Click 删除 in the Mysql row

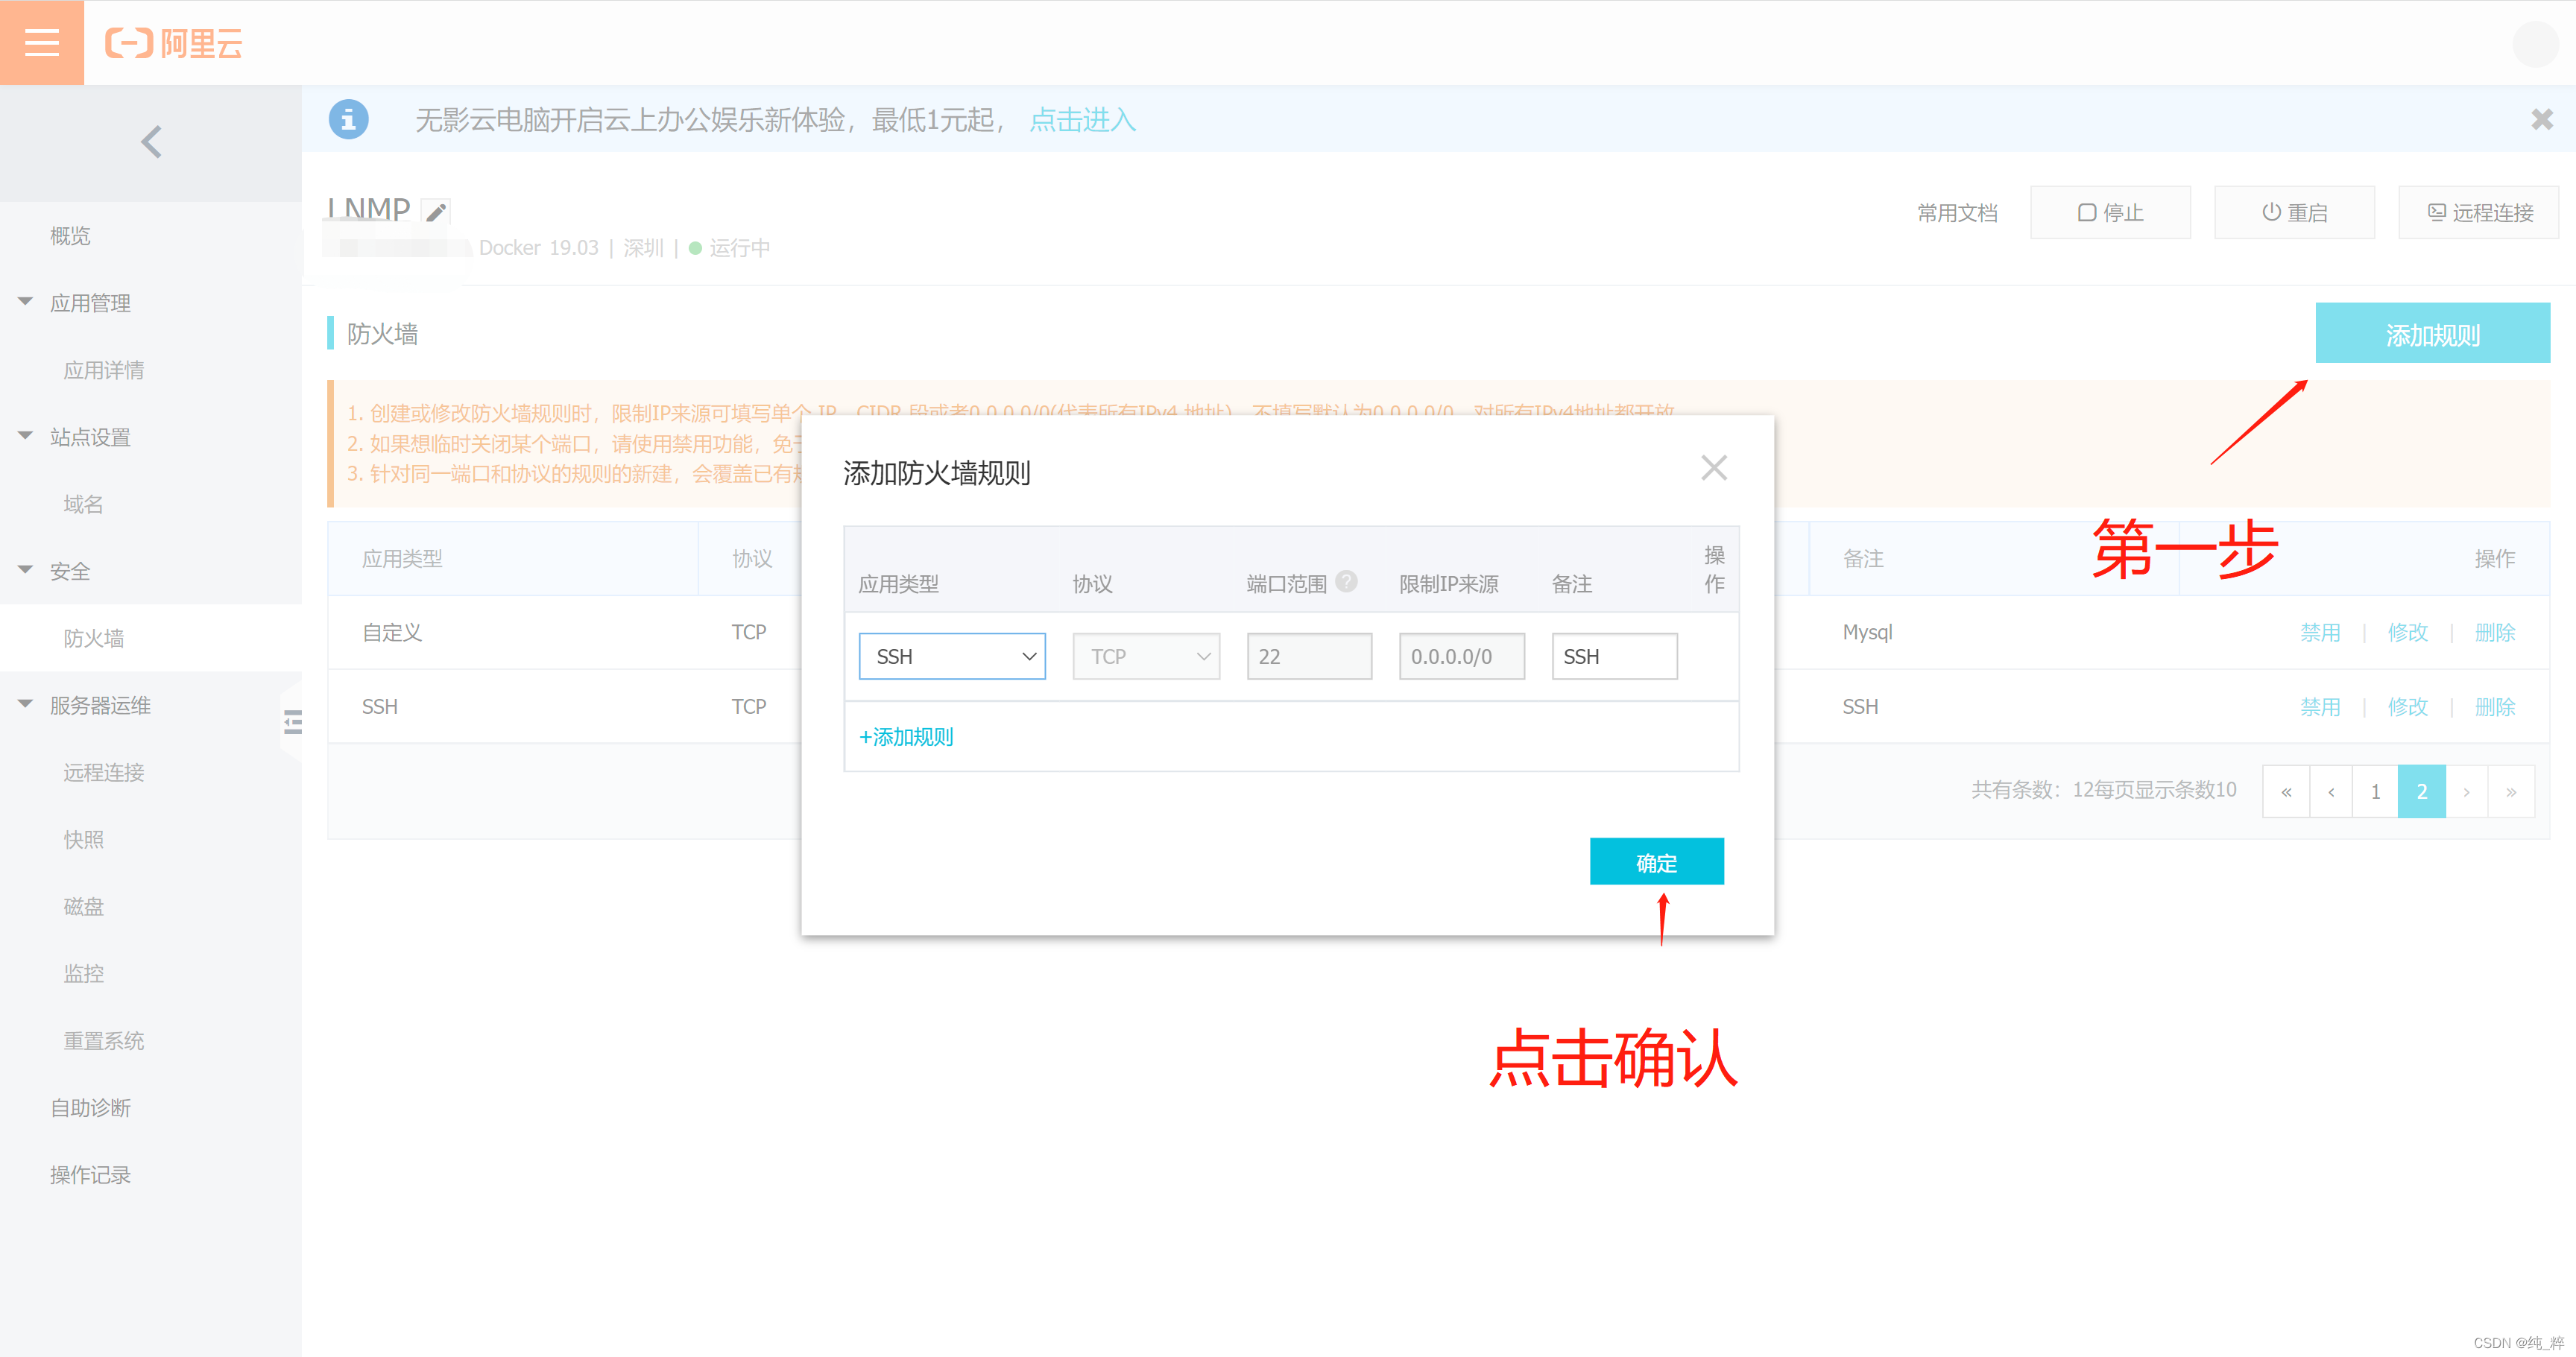coord(2495,632)
